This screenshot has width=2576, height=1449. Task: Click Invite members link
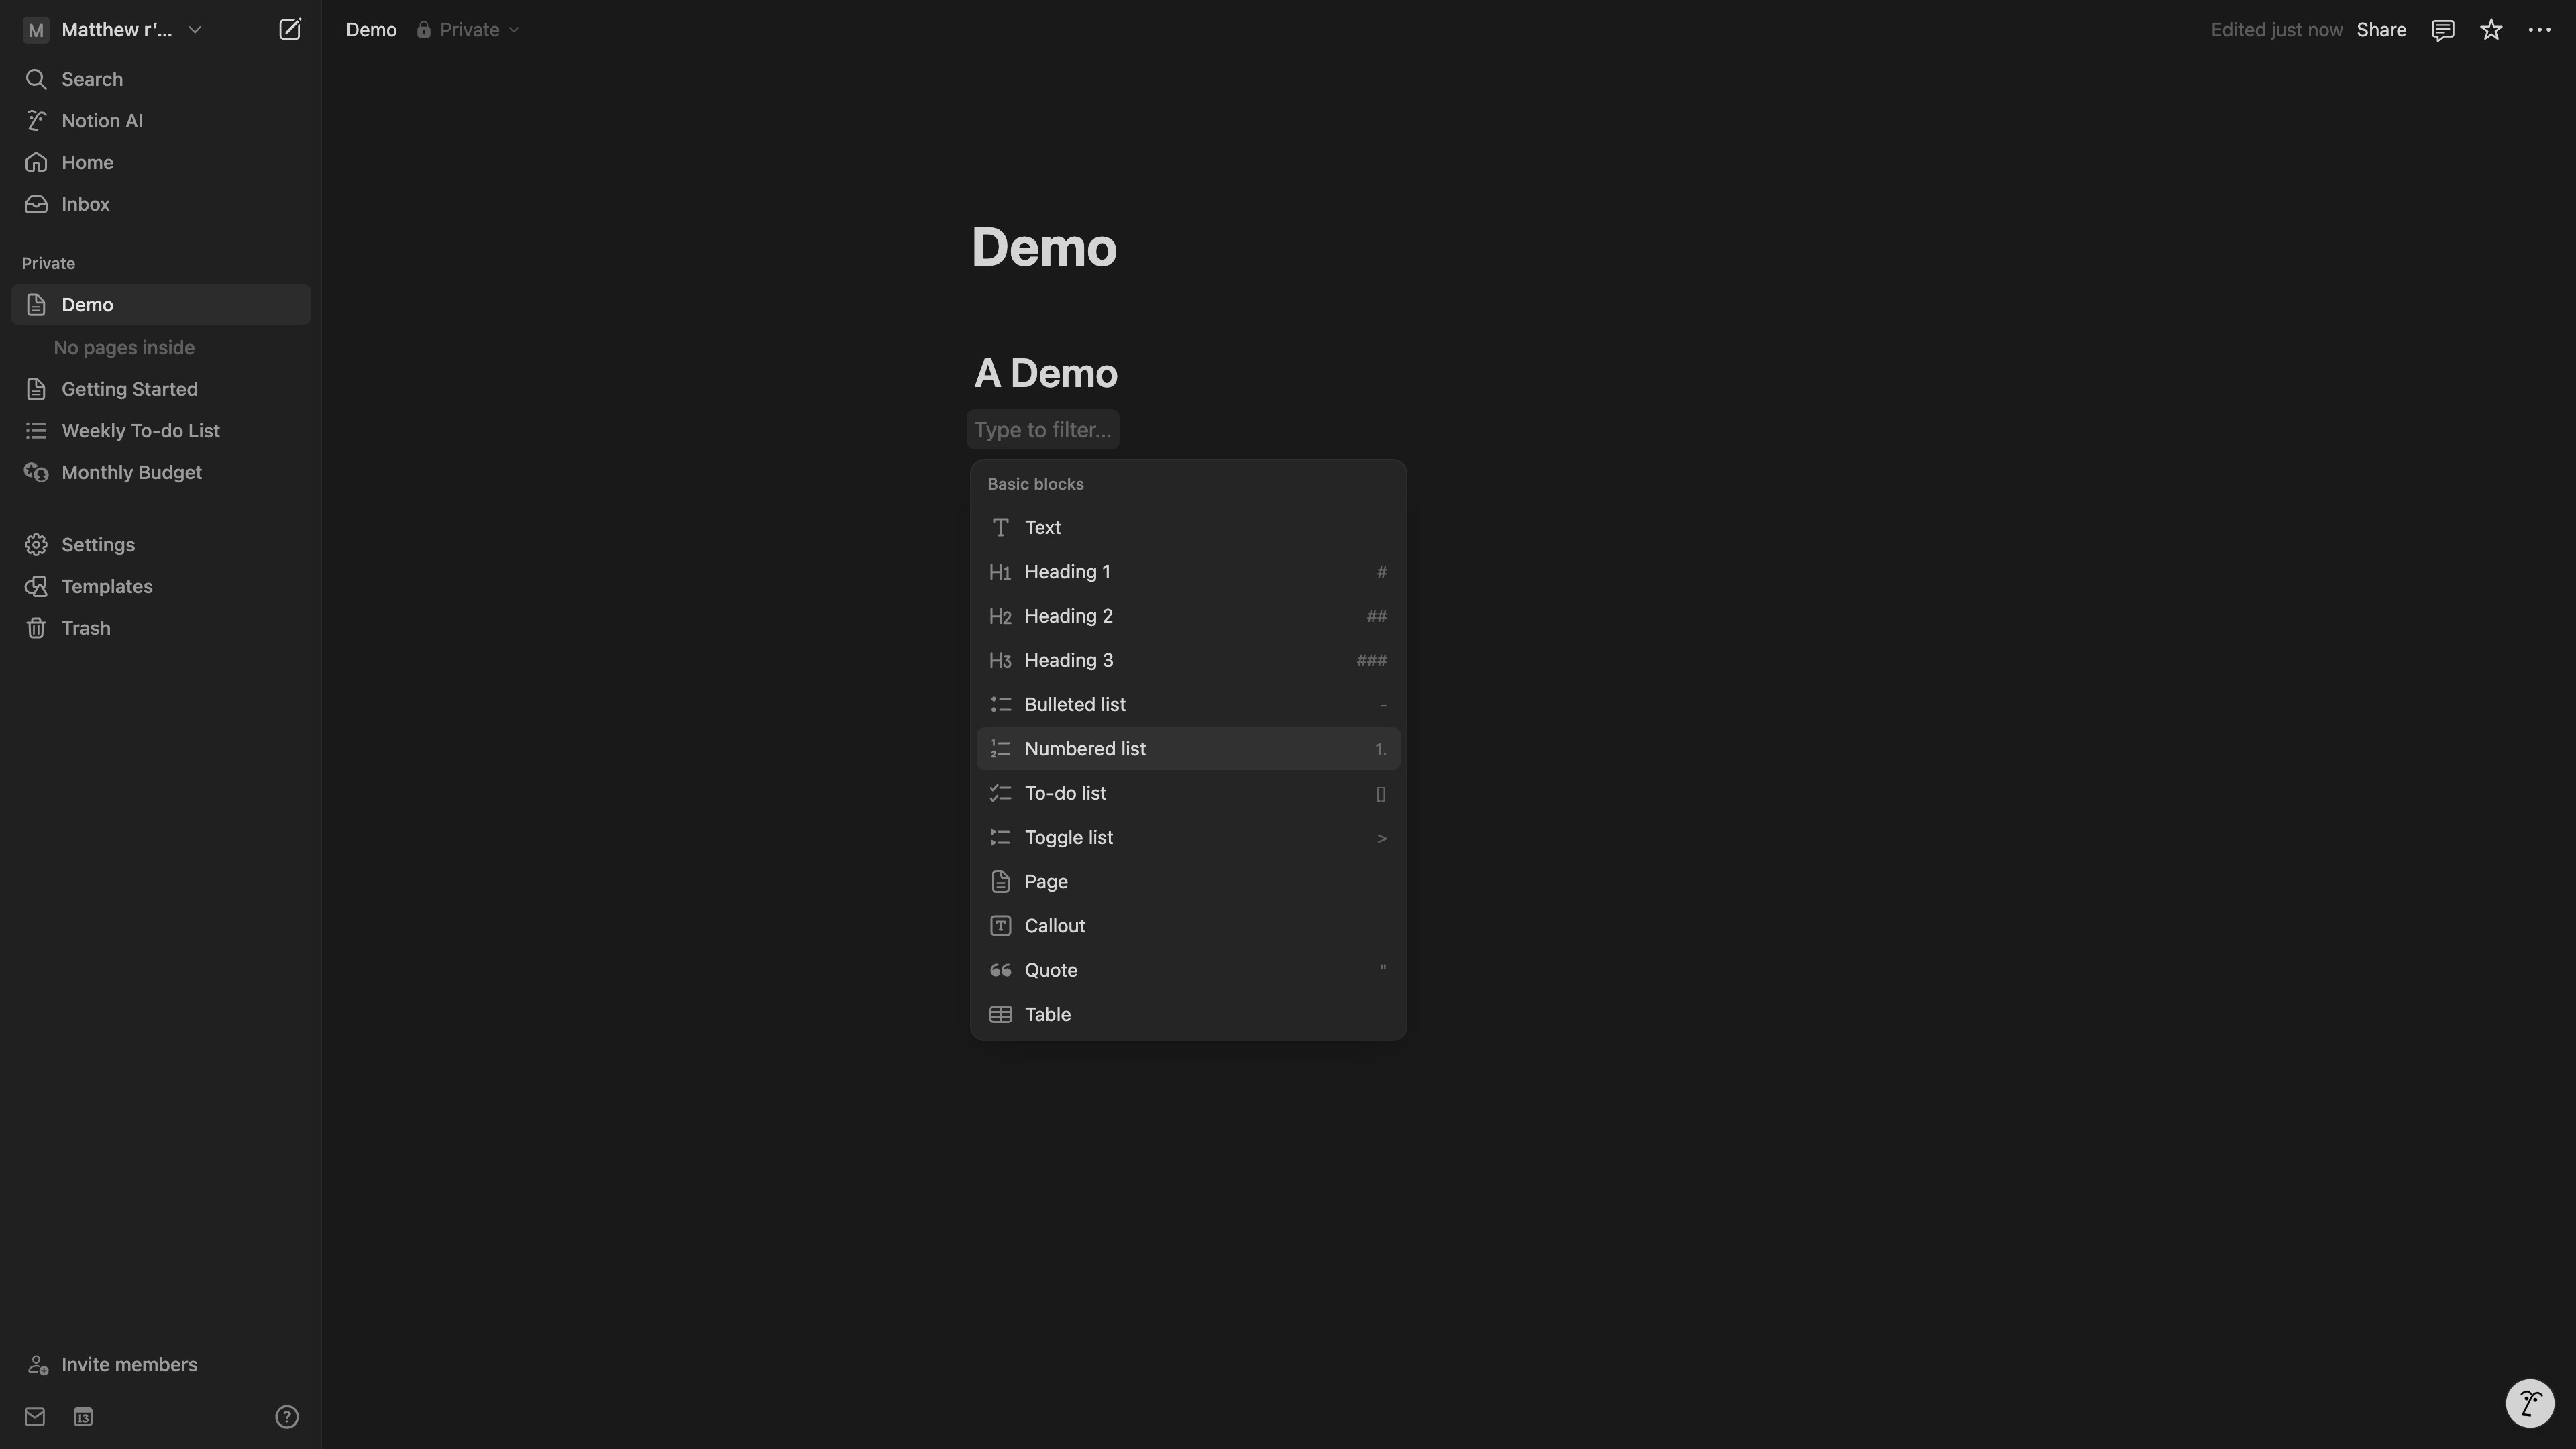point(129,1365)
